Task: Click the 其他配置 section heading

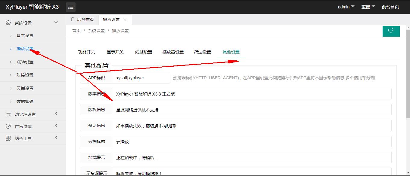Action: [x=97, y=65]
